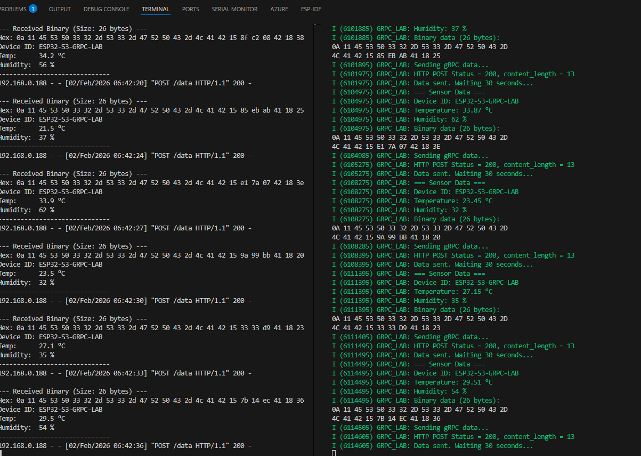Click "Temperature: 33.87 °C" log line

pos(412,110)
